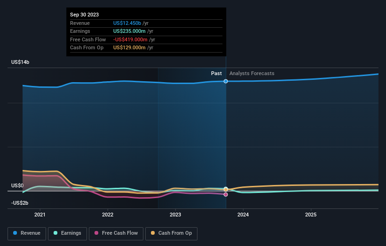386x246 pixels.
Task: Toggle the Free Cash Flow legend series
Action: (x=116, y=233)
